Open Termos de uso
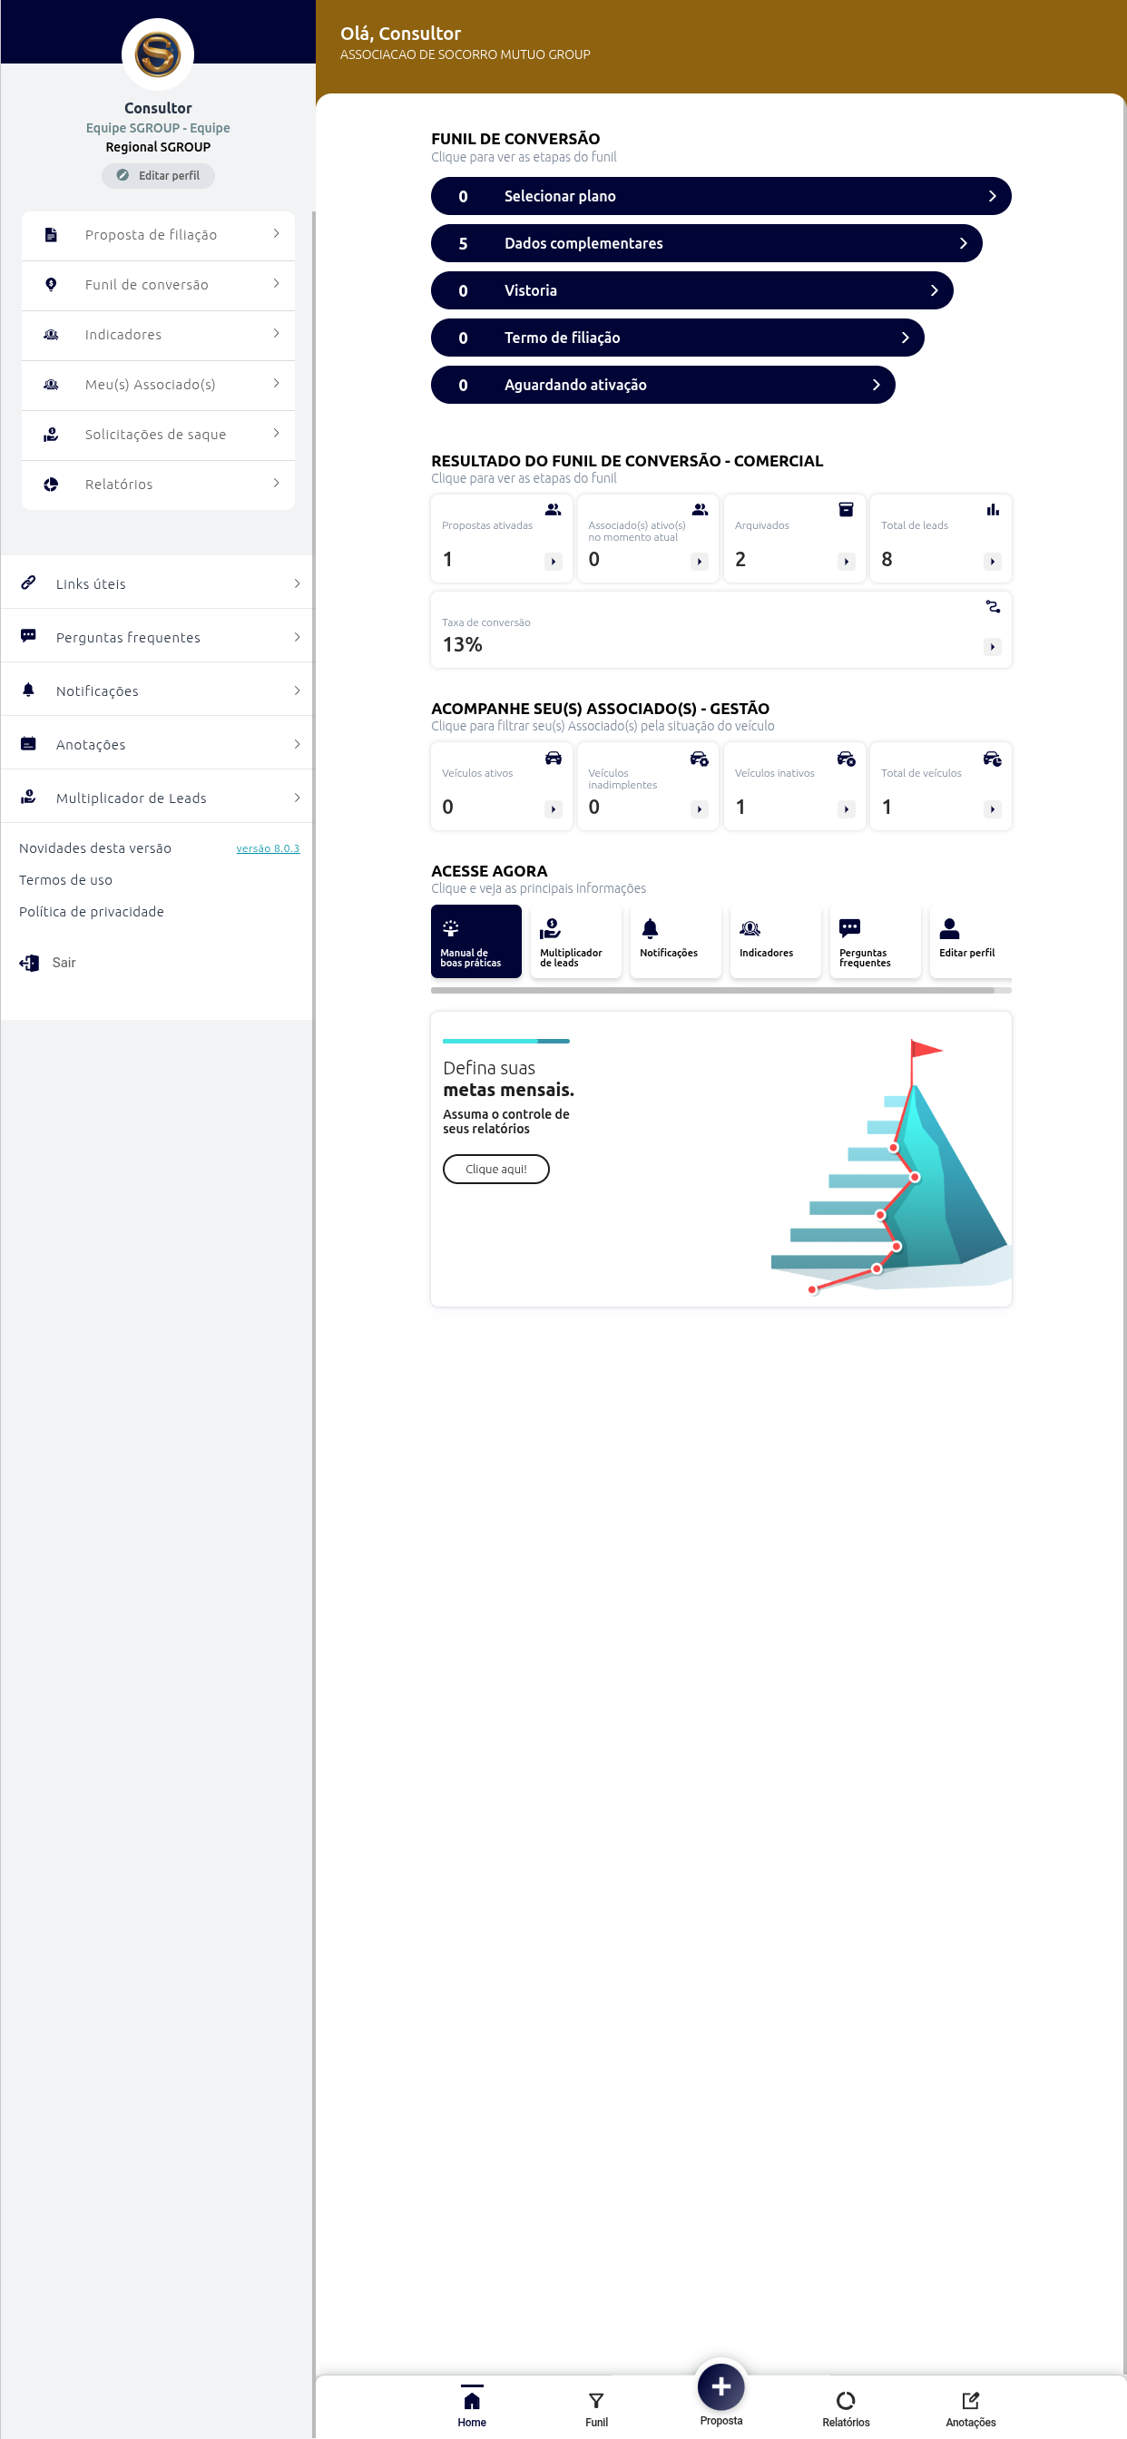This screenshot has width=1127, height=2439. coord(65,879)
